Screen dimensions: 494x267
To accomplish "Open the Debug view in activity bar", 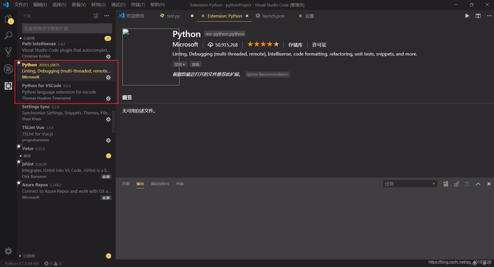I will pyautogui.click(x=8, y=69).
